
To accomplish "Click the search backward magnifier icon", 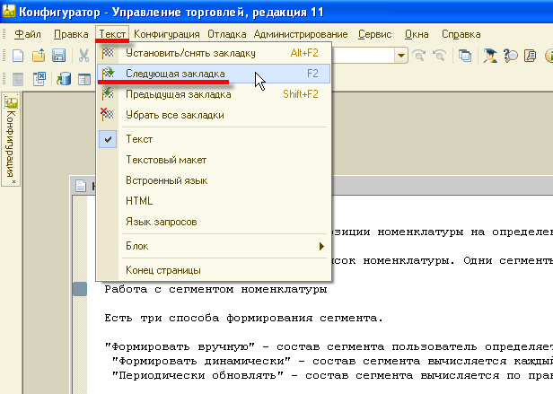I will point(440,56).
